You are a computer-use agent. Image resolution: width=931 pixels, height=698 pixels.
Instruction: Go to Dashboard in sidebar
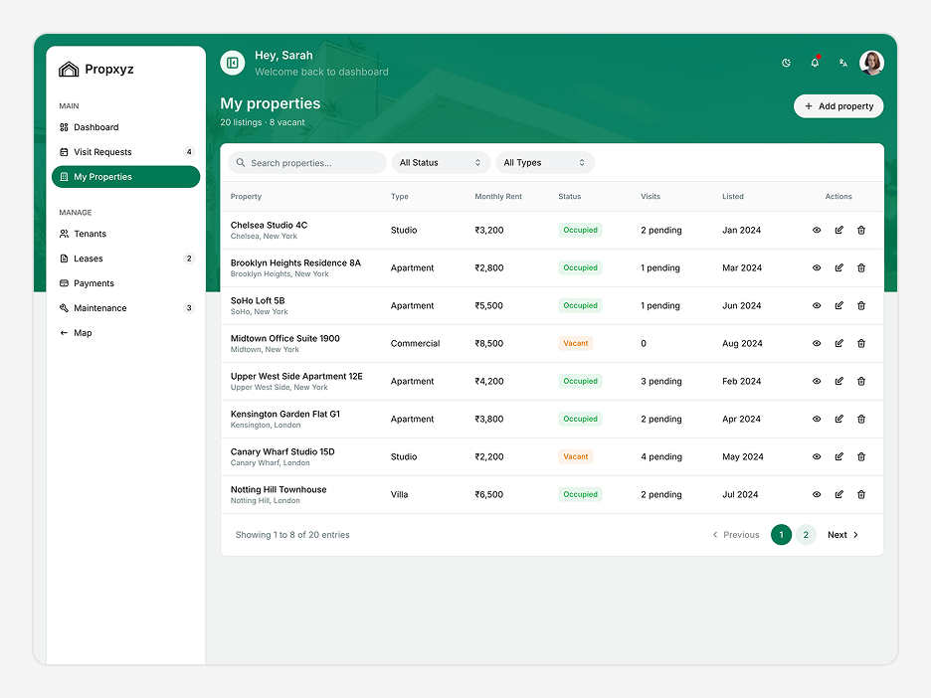pyautogui.click(x=126, y=127)
